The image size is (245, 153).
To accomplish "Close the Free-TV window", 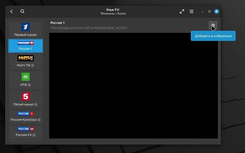I will [x=217, y=11].
